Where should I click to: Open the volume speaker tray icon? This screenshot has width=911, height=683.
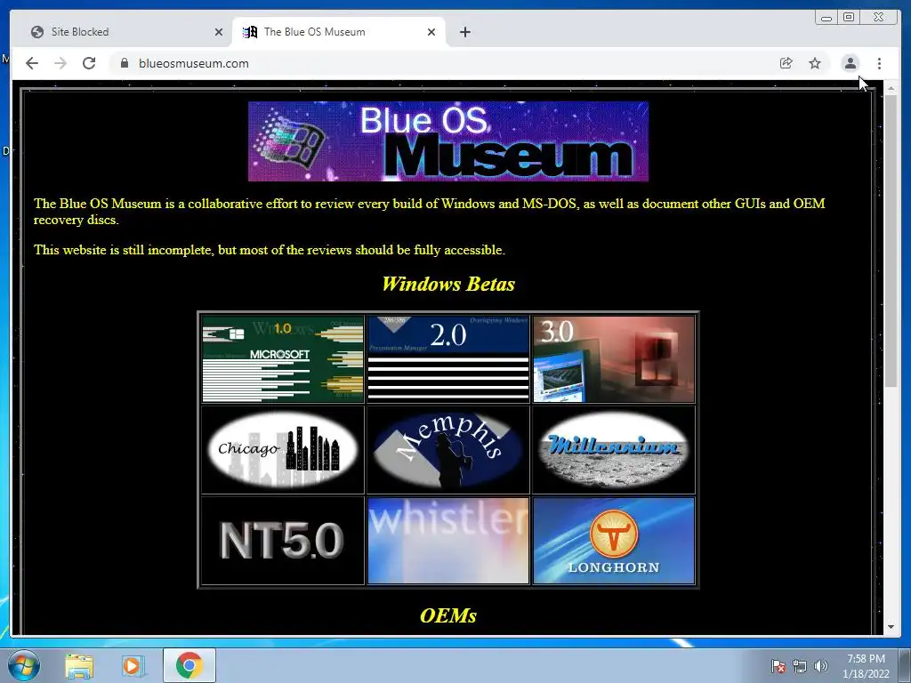coord(820,666)
